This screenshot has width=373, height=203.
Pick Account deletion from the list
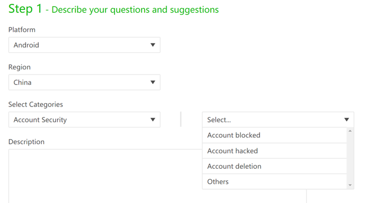274,166
